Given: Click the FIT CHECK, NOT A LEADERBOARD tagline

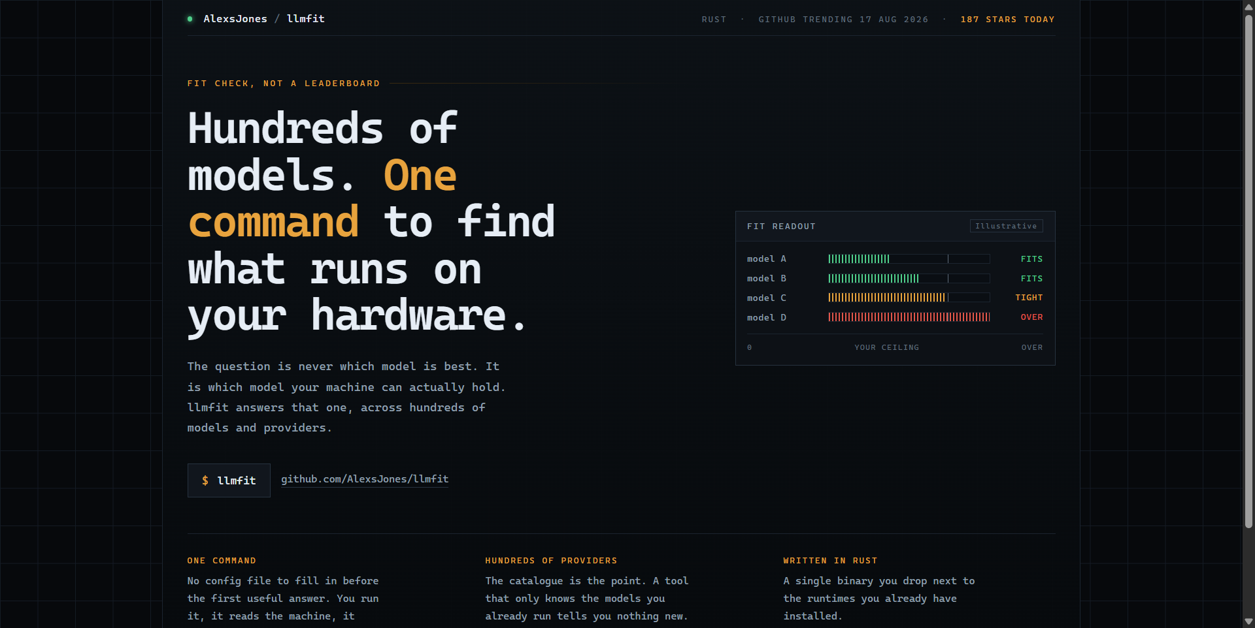Looking at the screenshot, I should point(284,84).
